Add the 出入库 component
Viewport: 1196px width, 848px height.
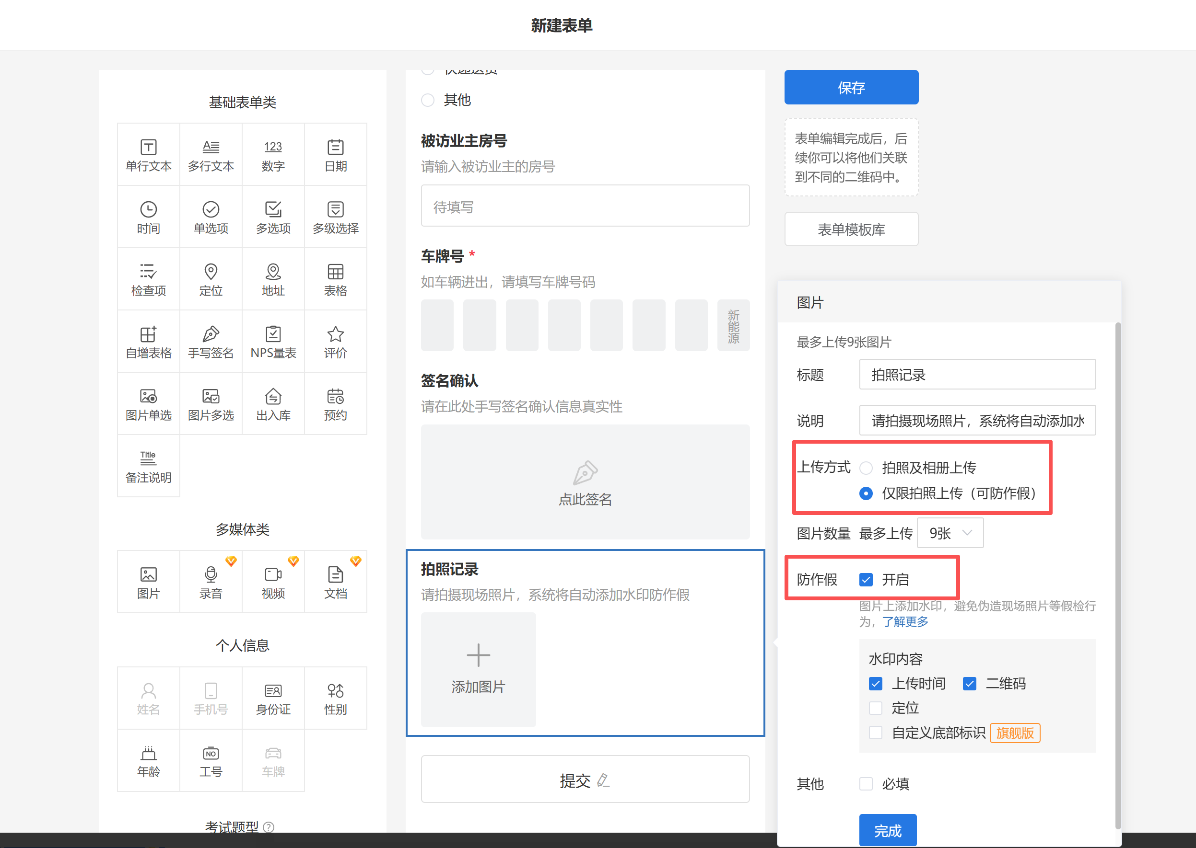point(273,403)
